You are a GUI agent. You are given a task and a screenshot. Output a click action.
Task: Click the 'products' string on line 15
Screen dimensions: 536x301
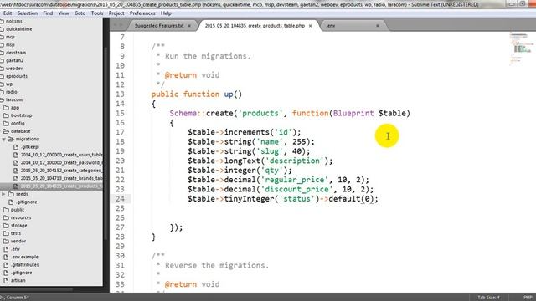pyautogui.click(x=260, y=114)
